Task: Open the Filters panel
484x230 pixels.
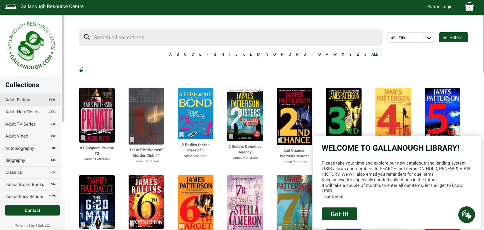Action: pyautogui.click(x=453, y=37)
